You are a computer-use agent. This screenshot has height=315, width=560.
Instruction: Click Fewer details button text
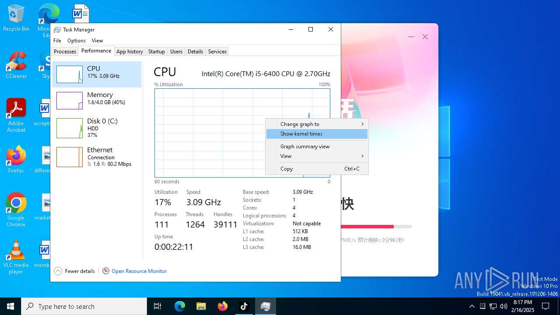point(80,271)
